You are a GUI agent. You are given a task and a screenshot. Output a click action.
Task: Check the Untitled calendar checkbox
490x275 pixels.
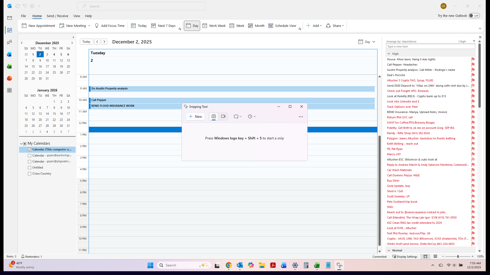30,168
